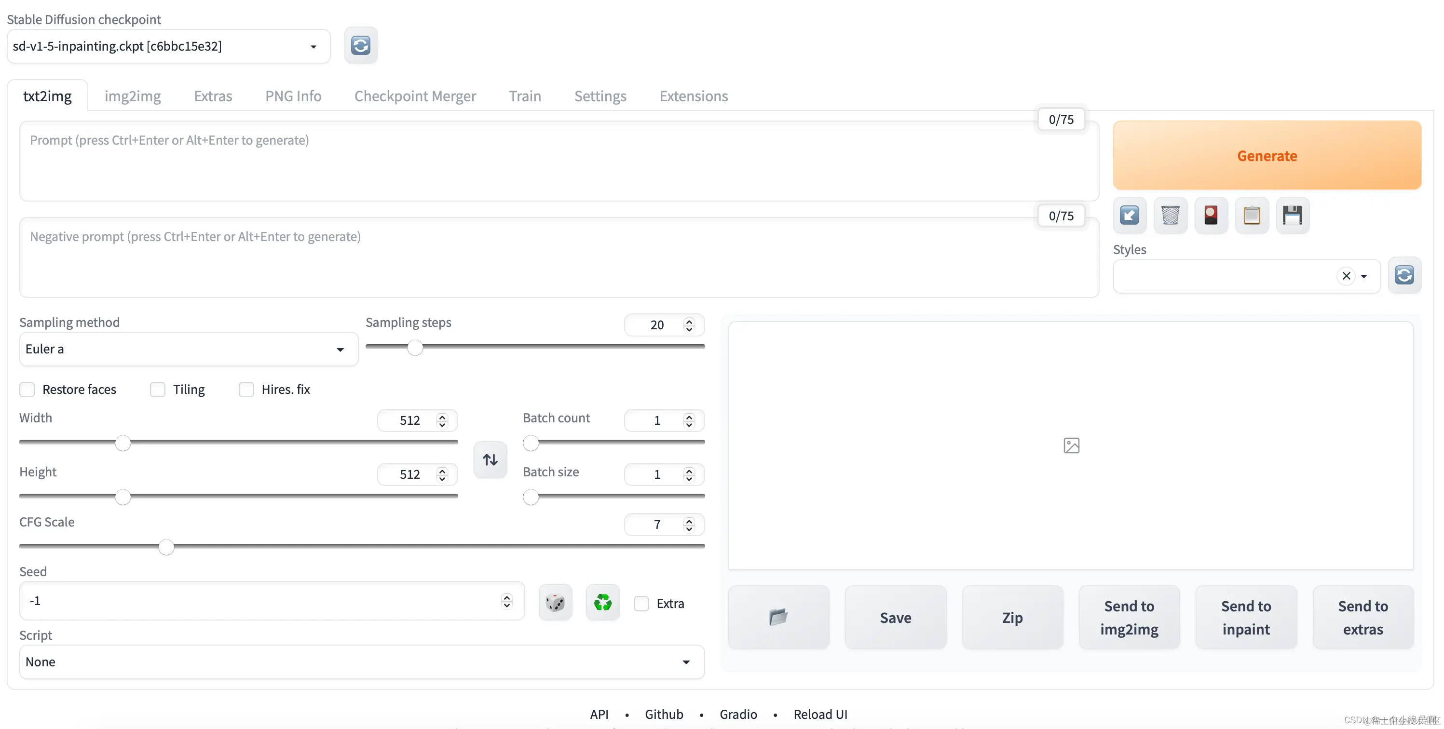Click the CFG Scale slider handle
This screenshot has height=729, width=1444.
[x=166, y=546]
